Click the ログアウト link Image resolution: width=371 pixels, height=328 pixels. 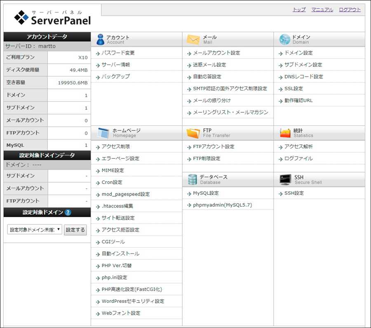coord(350,10)
